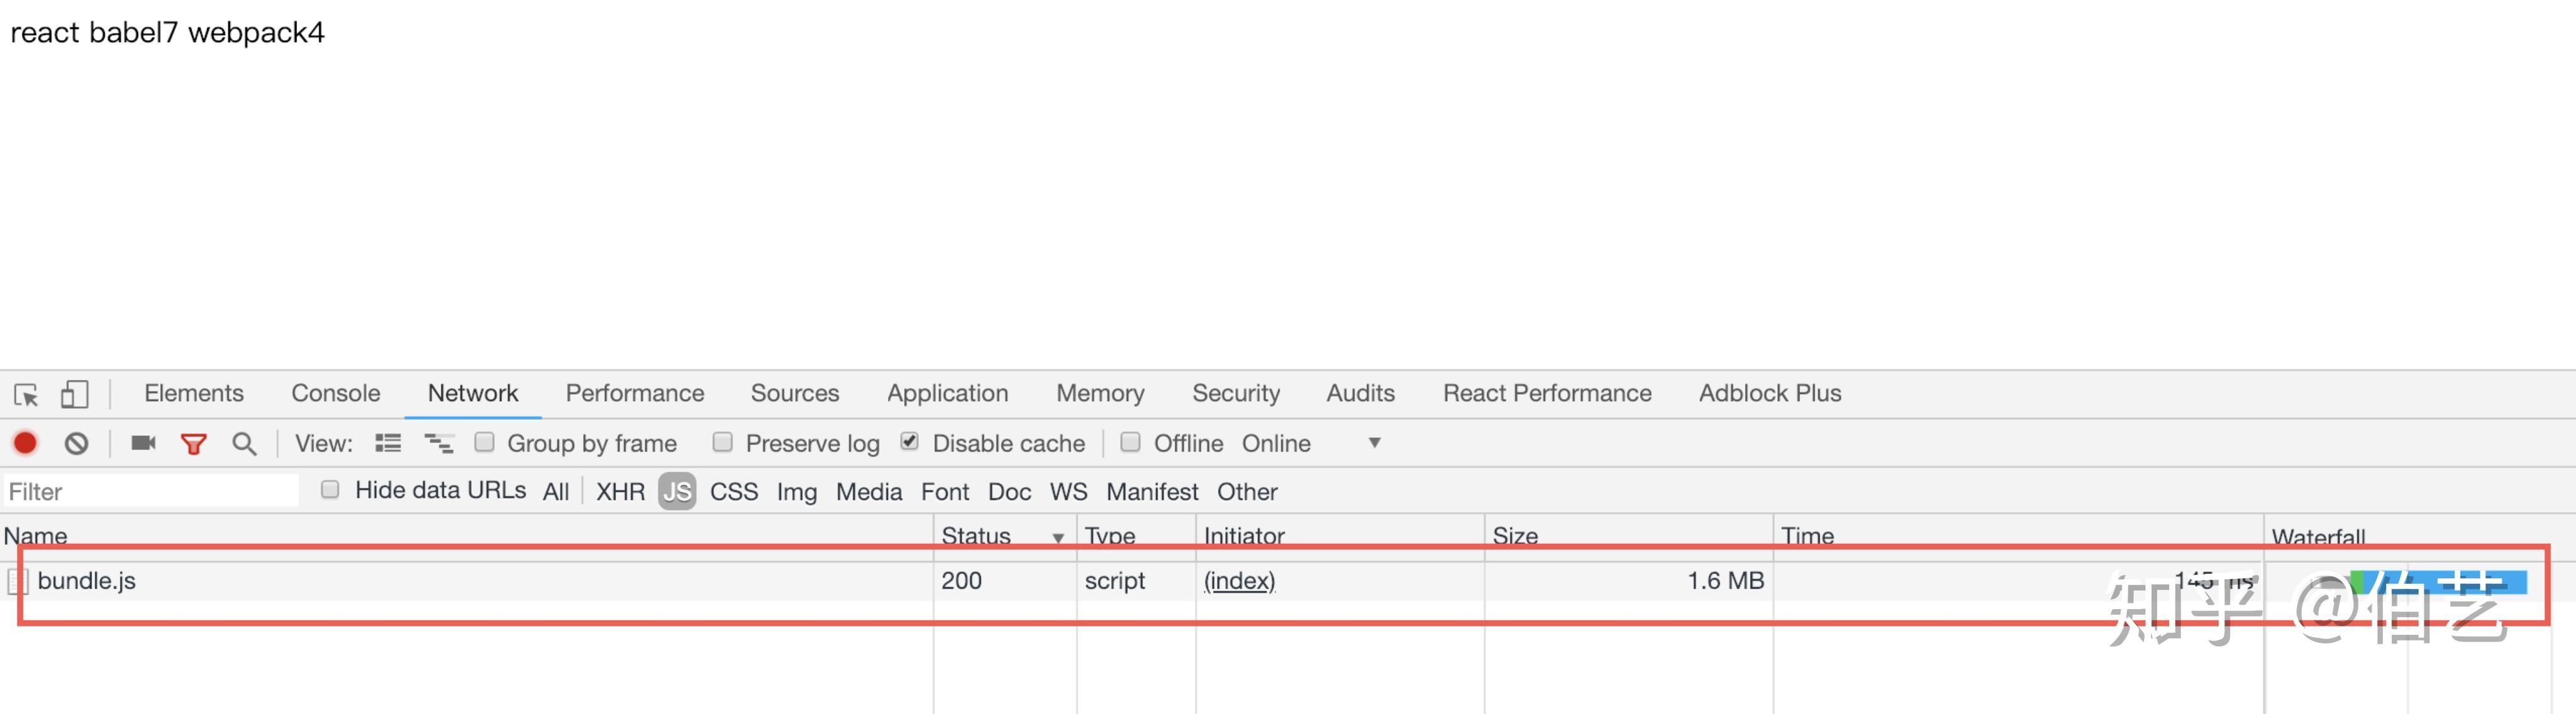Viewport: 2576px width, 714px height.
Task: Clear the network log icon
Action: coord(76,443)
